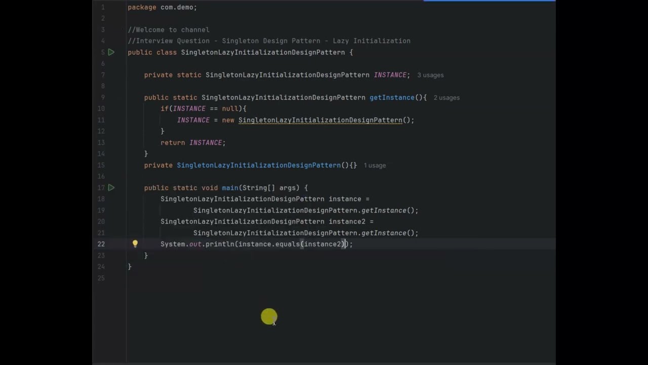Click the 'Interview Question - Singleton' comment line
Image resolution: width=648 pixels, height=365 pixels.
(x=269, y=41)
